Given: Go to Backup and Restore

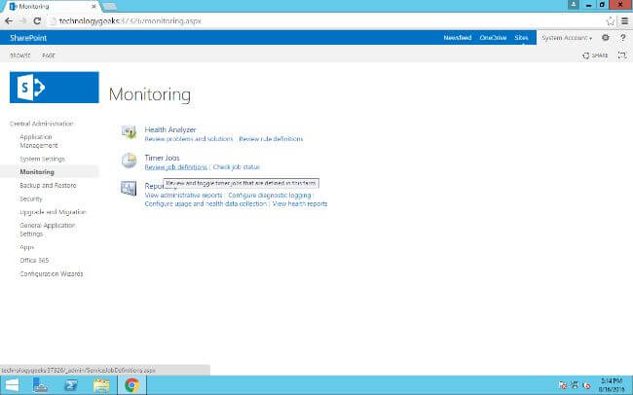Looking at the screenshot, I should click(48, 185).
